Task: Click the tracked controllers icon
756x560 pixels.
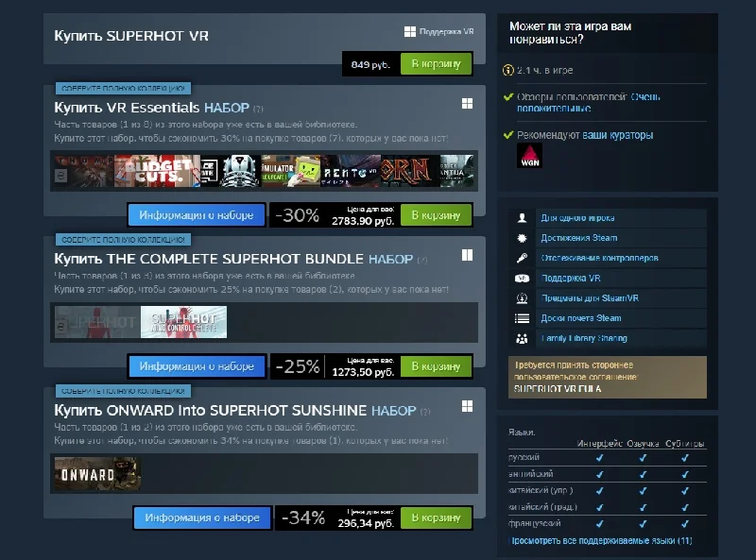Action: [x=522, y=258]
